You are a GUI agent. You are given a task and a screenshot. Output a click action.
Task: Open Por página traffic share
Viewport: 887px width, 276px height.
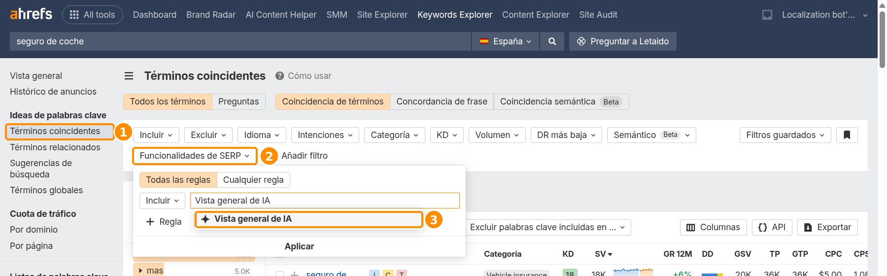coord(31,246)
